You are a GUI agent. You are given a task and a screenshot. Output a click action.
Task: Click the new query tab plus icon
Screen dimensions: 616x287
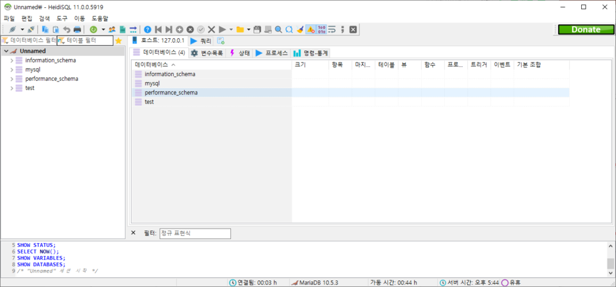220,41
